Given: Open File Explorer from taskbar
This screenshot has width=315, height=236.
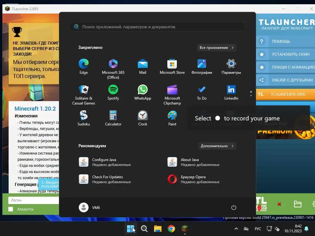Looking at the screenshot, I should point(158,229).
